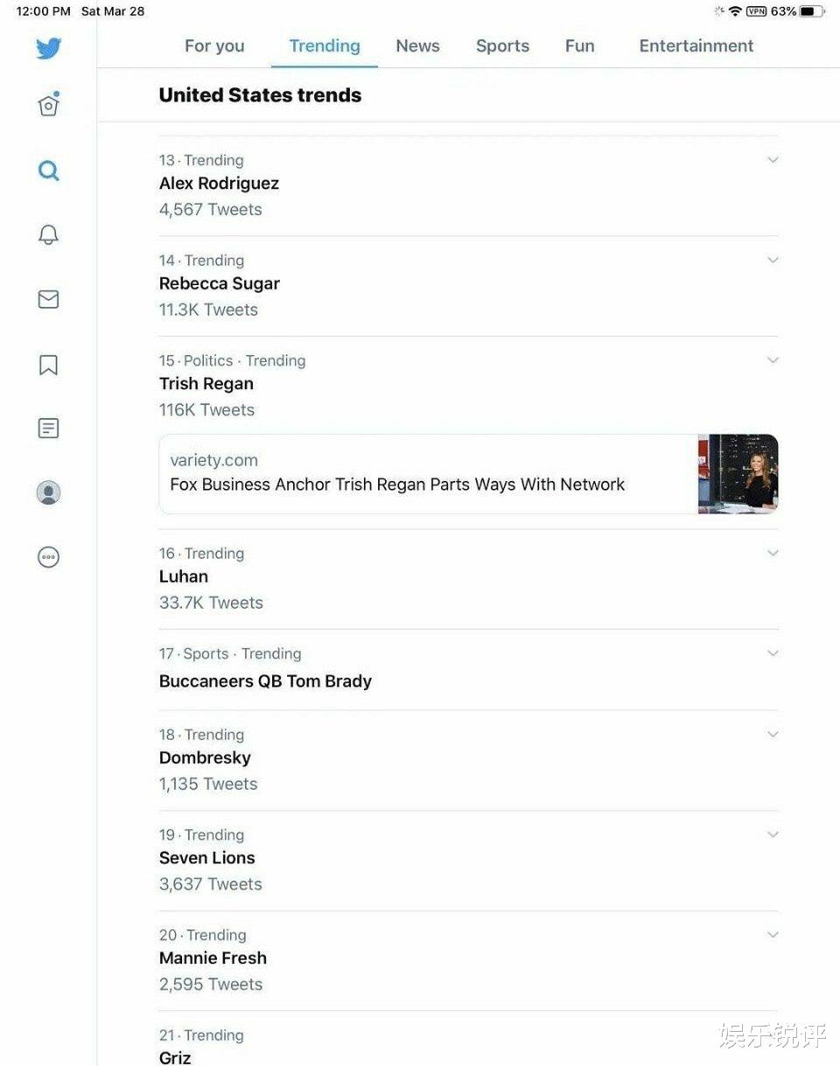
Task: Switch to the For you tab
Action: (x=214, y=45)
